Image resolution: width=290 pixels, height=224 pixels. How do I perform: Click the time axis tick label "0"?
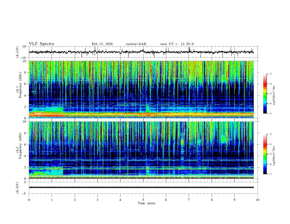[29, 200]
